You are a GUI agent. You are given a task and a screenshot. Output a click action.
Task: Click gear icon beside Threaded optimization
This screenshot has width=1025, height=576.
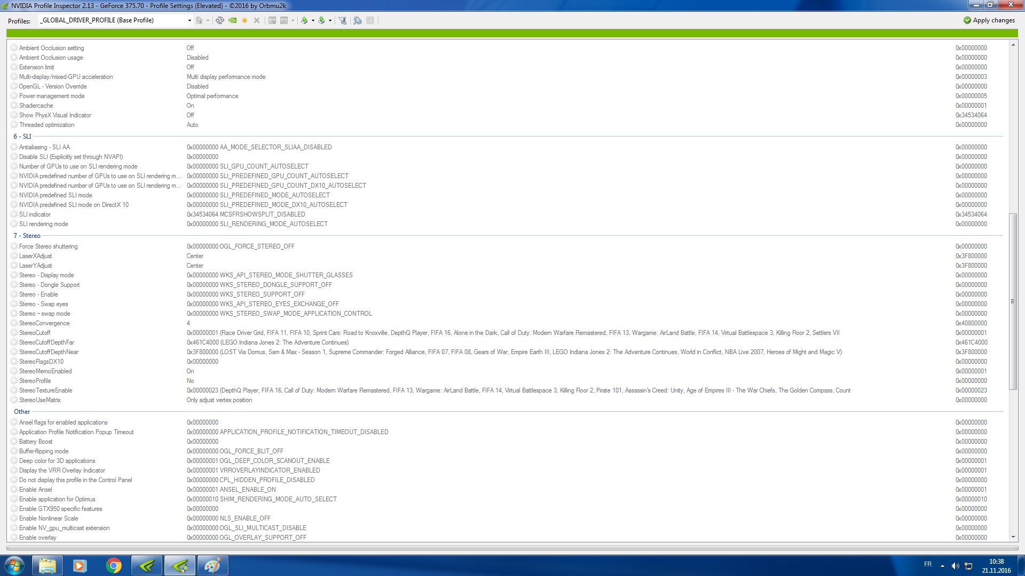click(x=14, y=125)
